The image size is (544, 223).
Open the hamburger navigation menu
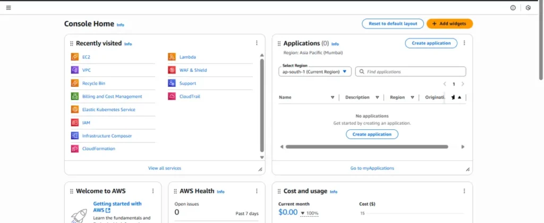(8, 7)
